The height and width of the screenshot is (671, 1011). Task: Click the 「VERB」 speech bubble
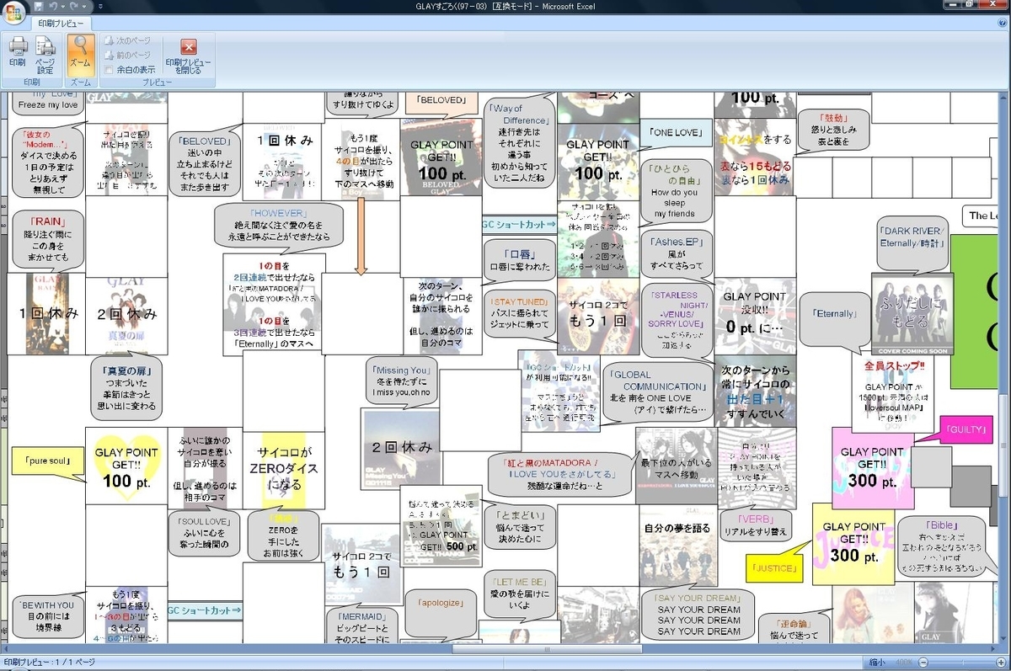[755, 525]
